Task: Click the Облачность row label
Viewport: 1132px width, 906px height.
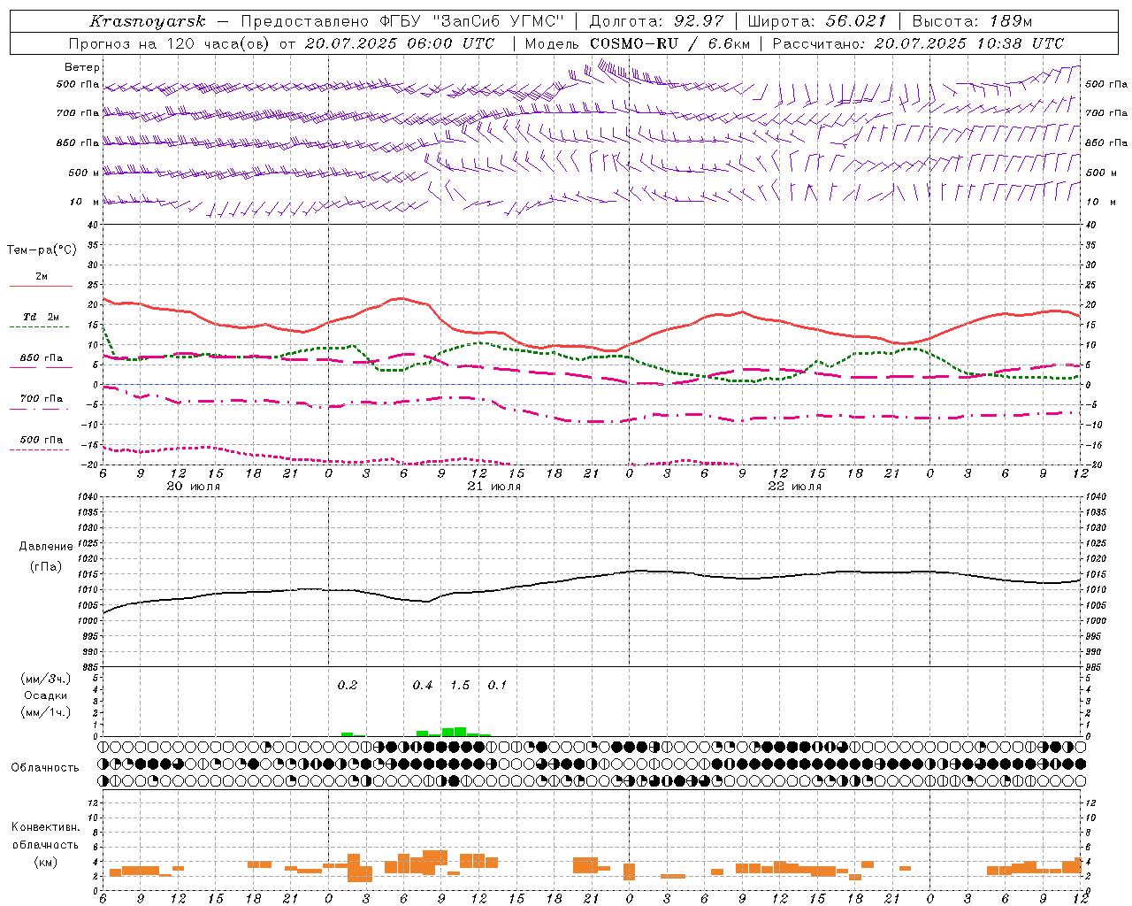Action: [45, 768]
